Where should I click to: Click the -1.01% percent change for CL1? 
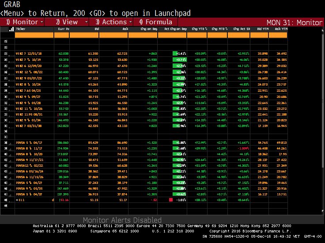(181, 200)
